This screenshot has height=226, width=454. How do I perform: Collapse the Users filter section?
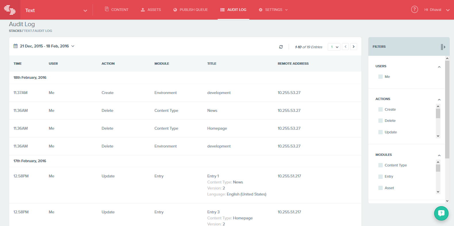point(439,67)
